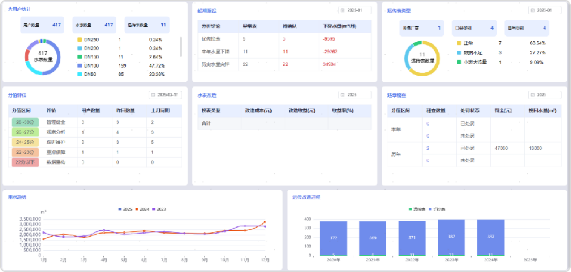Click the 417 water meter donut chart

[43, 56]
